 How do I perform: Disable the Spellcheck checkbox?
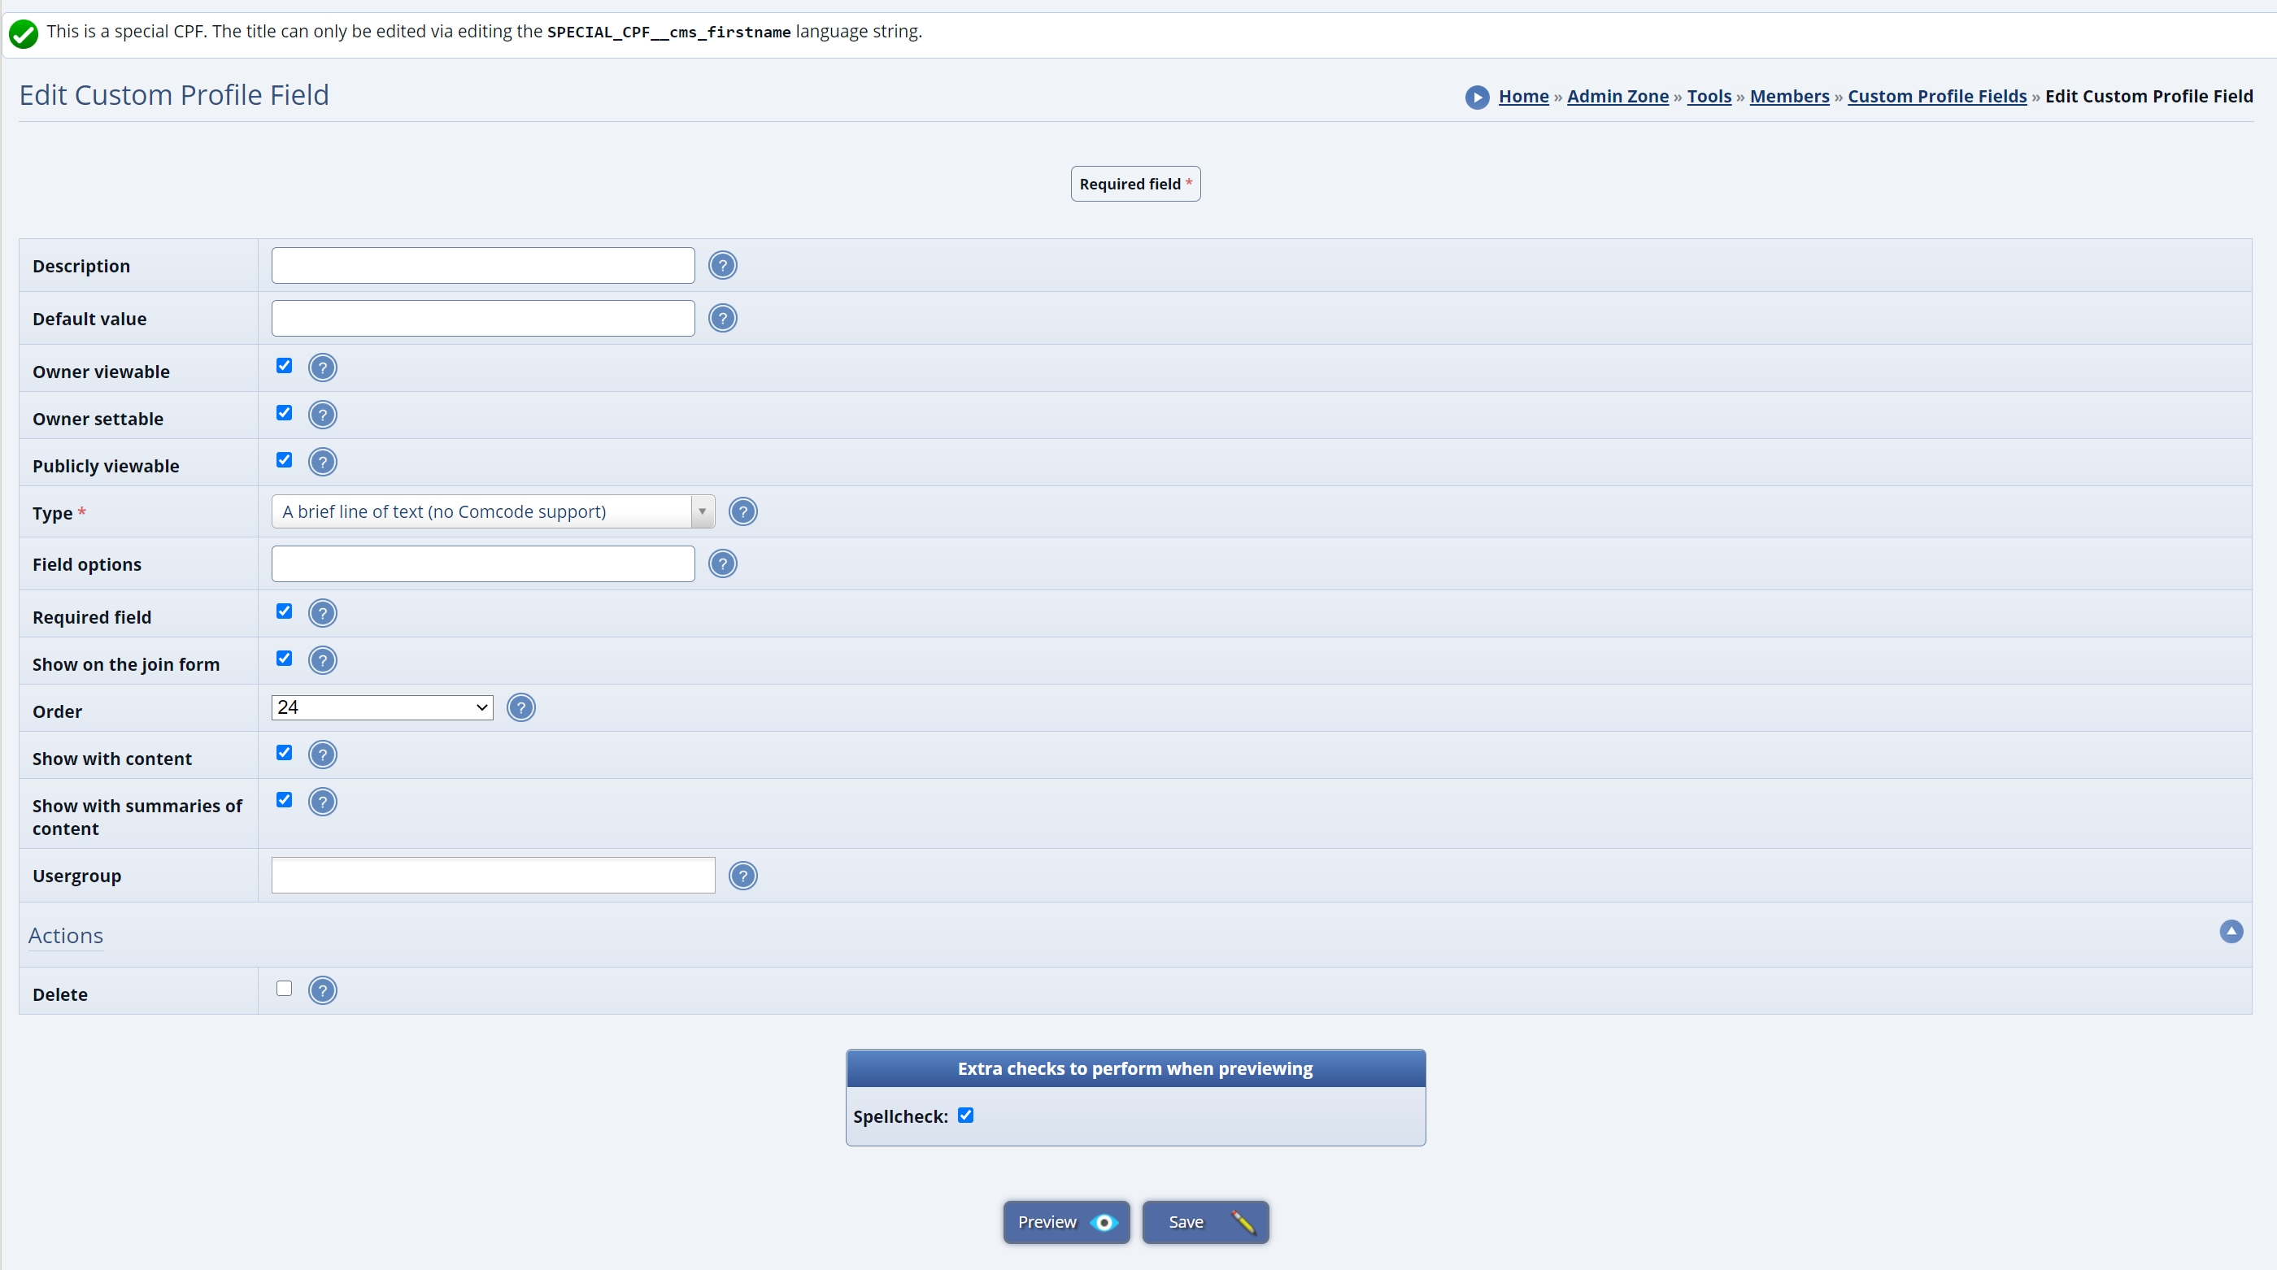pyautogui.click(x=965, y=1116)
